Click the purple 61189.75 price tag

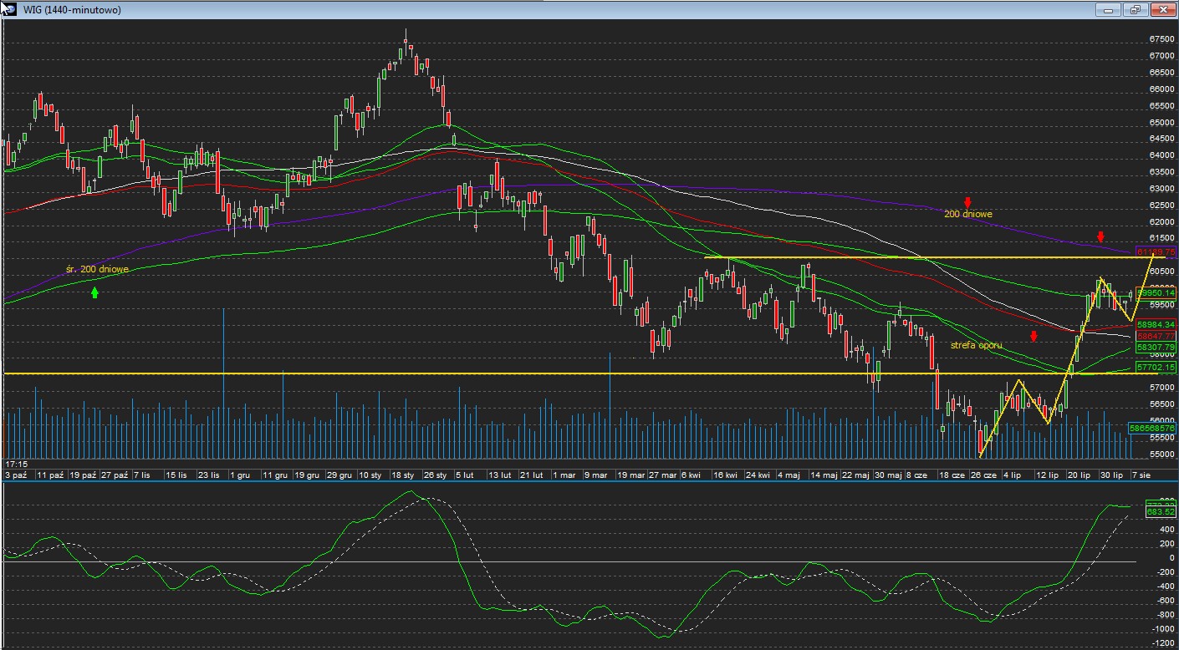point(1156,251)
